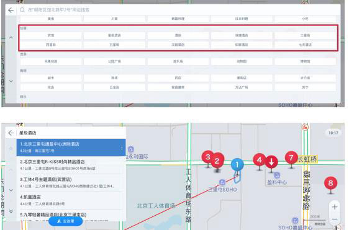This screenshot has width=349, height=230.
Task: Pick 川菜 in the food row
Action: point(114,19)
